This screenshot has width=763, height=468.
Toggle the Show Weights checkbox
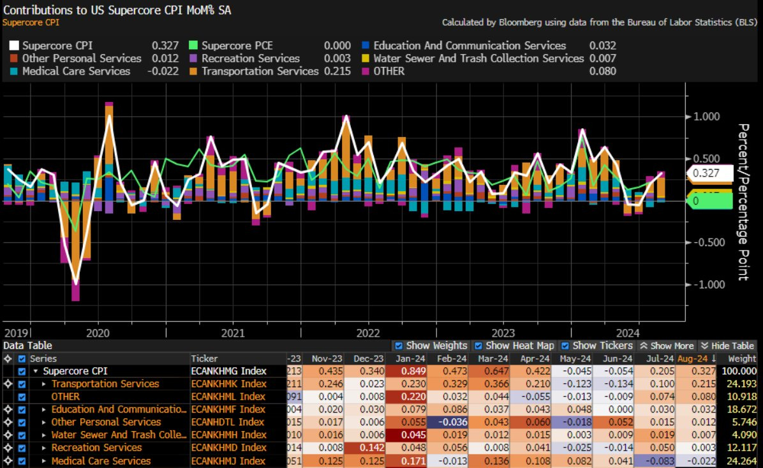click(x=399, y=346)
